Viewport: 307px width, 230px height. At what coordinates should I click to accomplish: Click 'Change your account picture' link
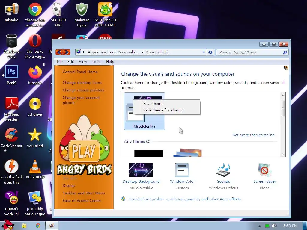(x=81, y=100)
